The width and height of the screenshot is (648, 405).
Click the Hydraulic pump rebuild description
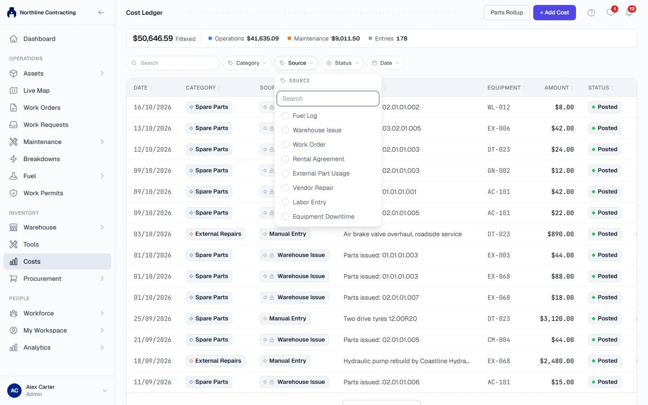pos(406,361)
